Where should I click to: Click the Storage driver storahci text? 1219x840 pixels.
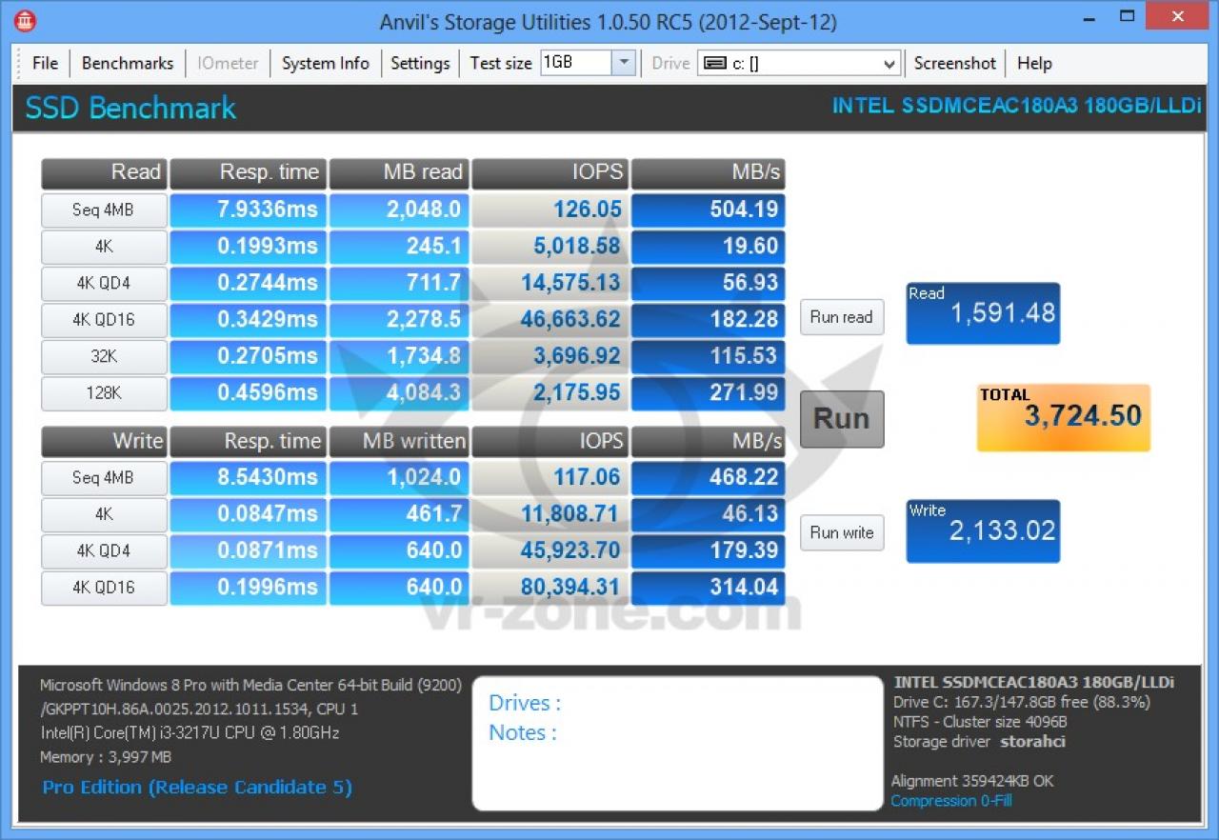point(979,741)
